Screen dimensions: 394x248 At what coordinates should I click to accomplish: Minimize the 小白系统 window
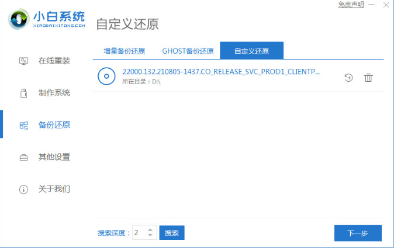(x=372, y=5)
